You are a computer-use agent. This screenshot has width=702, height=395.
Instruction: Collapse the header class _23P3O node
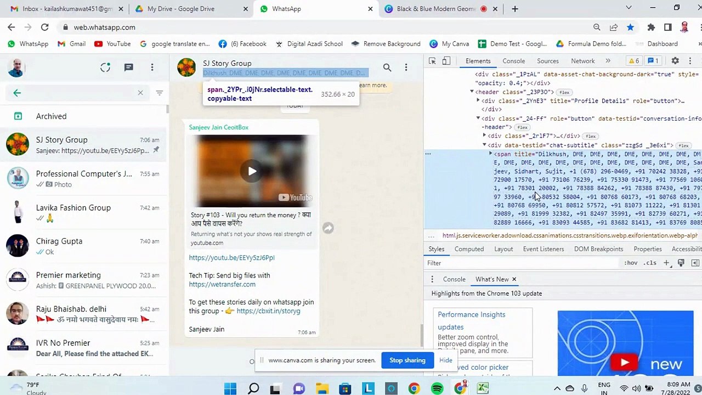pyautogui.click(x=472, y=92)
